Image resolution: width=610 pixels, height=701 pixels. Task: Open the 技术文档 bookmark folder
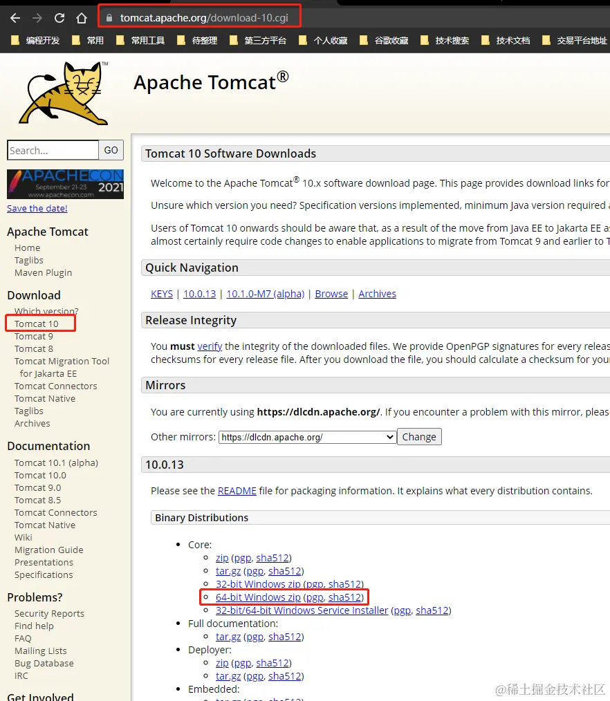(x=506, y=41)
